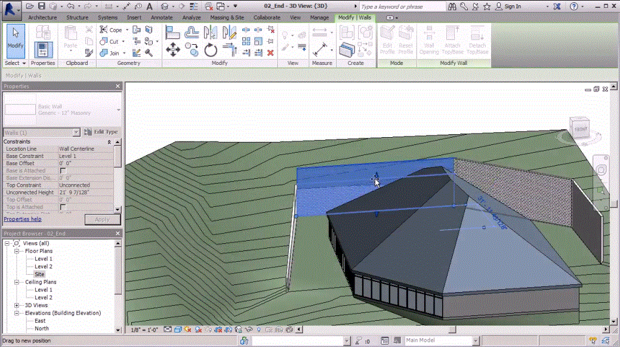Open the North elevation view
The image size is (620, 347).
click(x=42, y=329)
